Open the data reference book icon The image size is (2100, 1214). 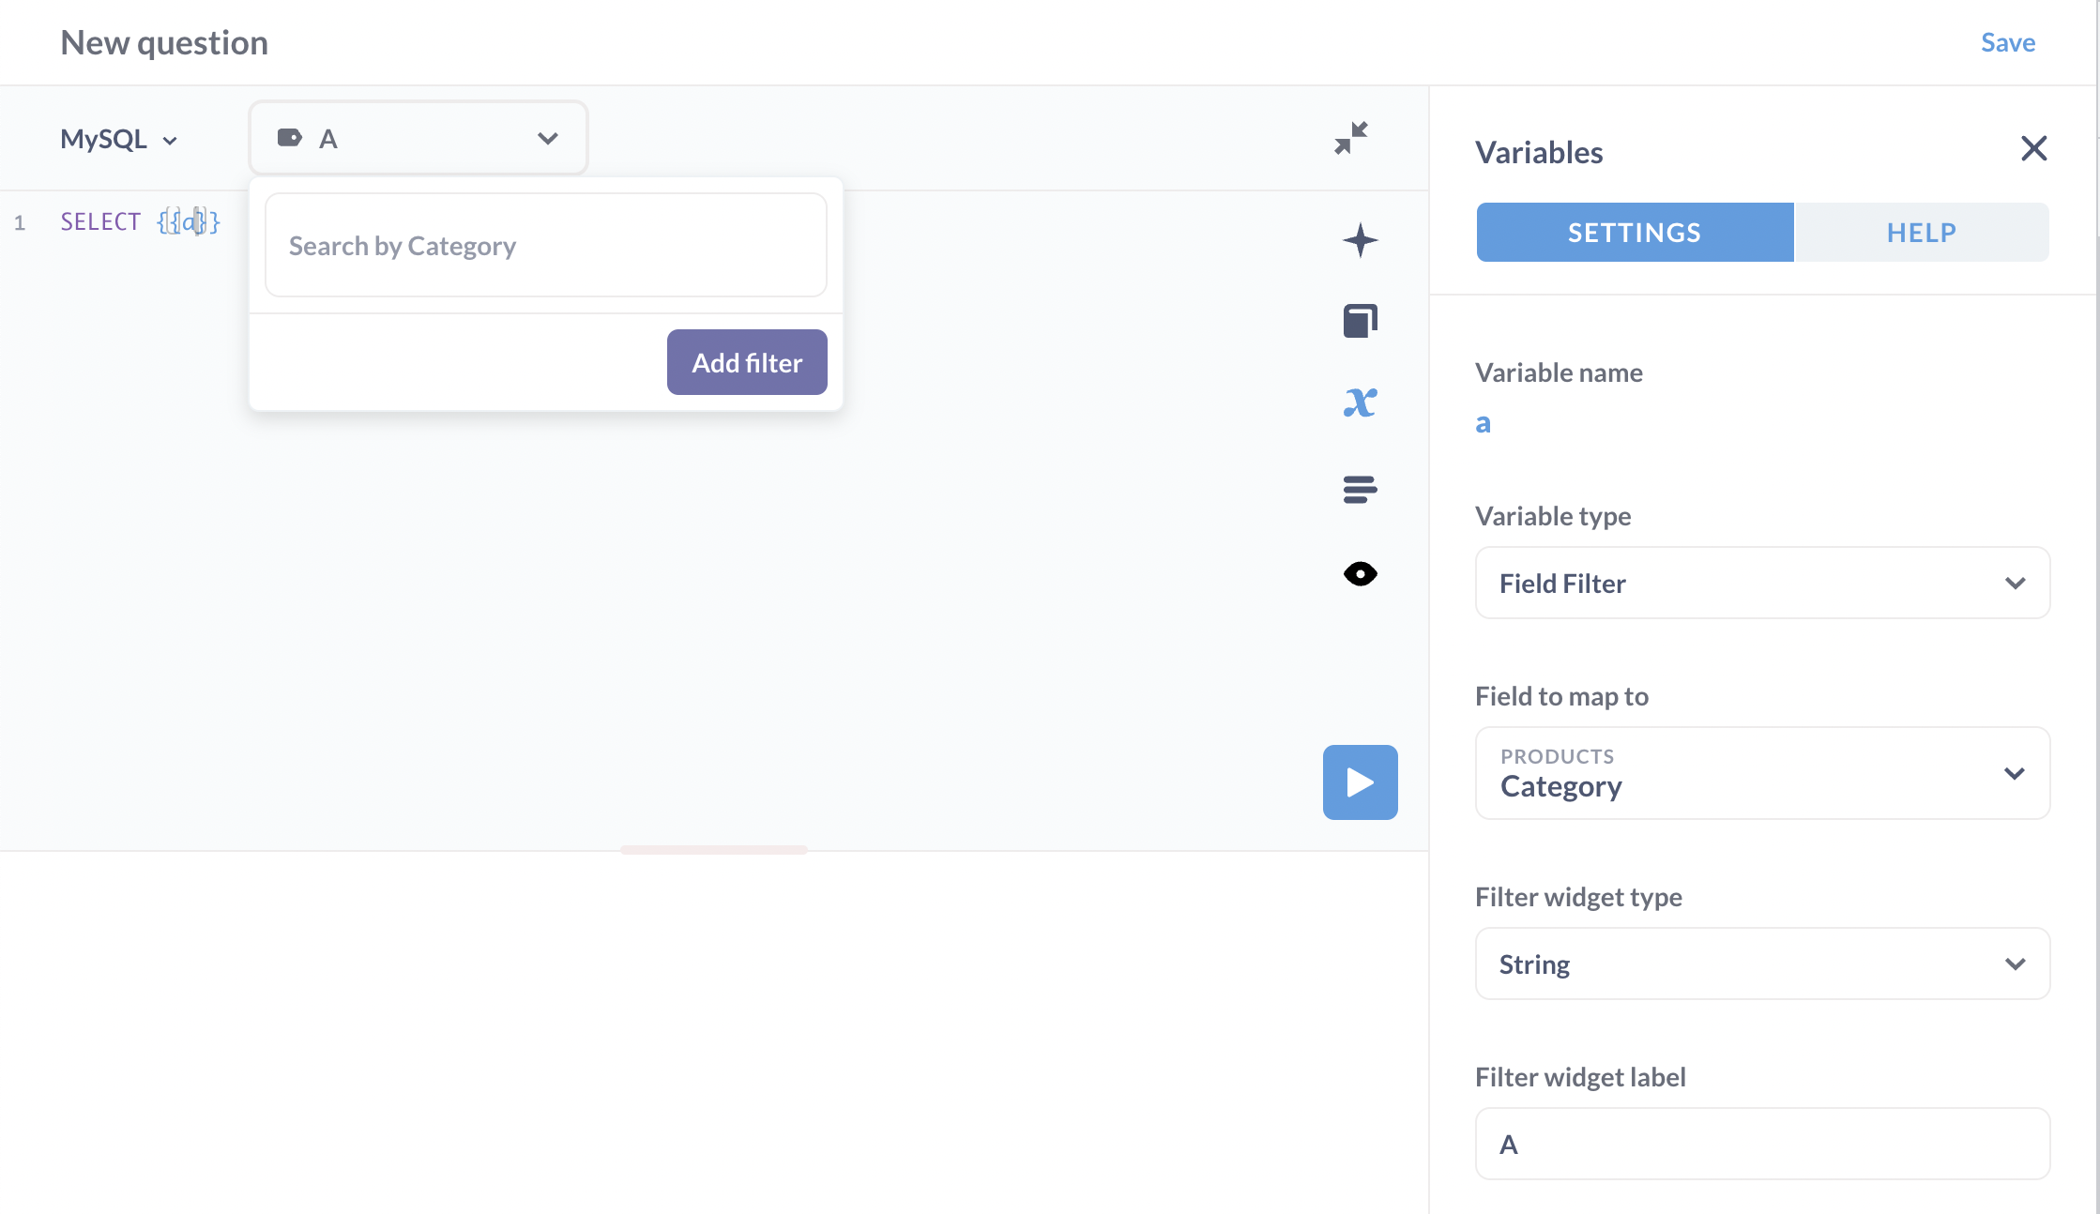(1360, 320)
